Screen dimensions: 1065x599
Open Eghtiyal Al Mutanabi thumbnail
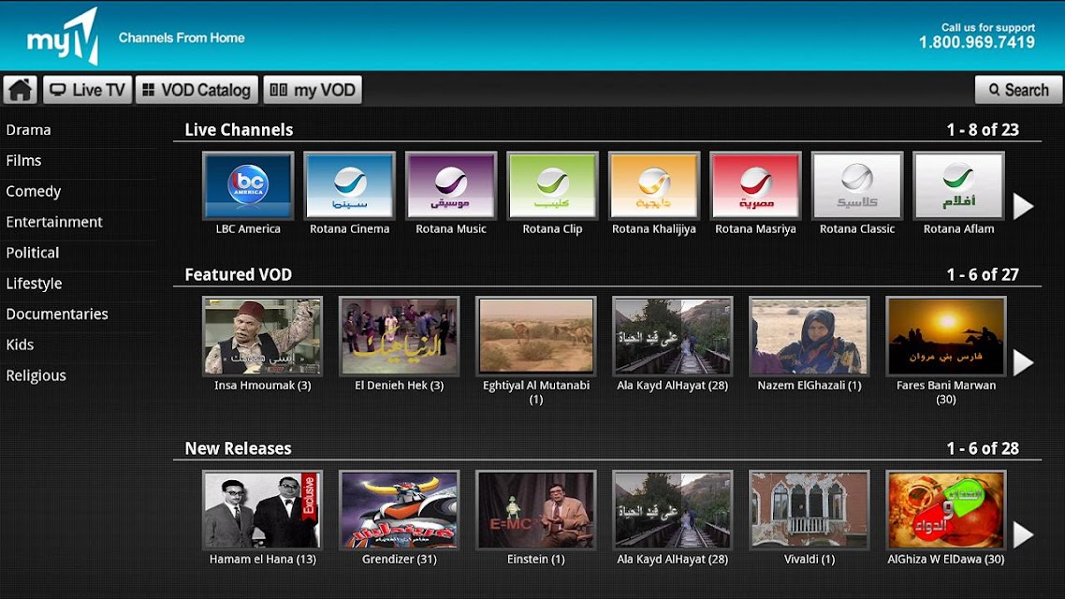tap(536, 336)
